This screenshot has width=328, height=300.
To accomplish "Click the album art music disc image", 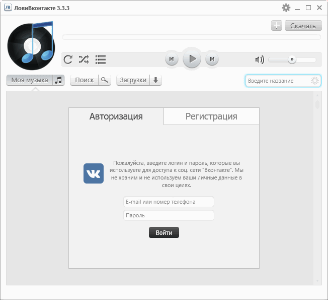I will click(x=31, y=46).
